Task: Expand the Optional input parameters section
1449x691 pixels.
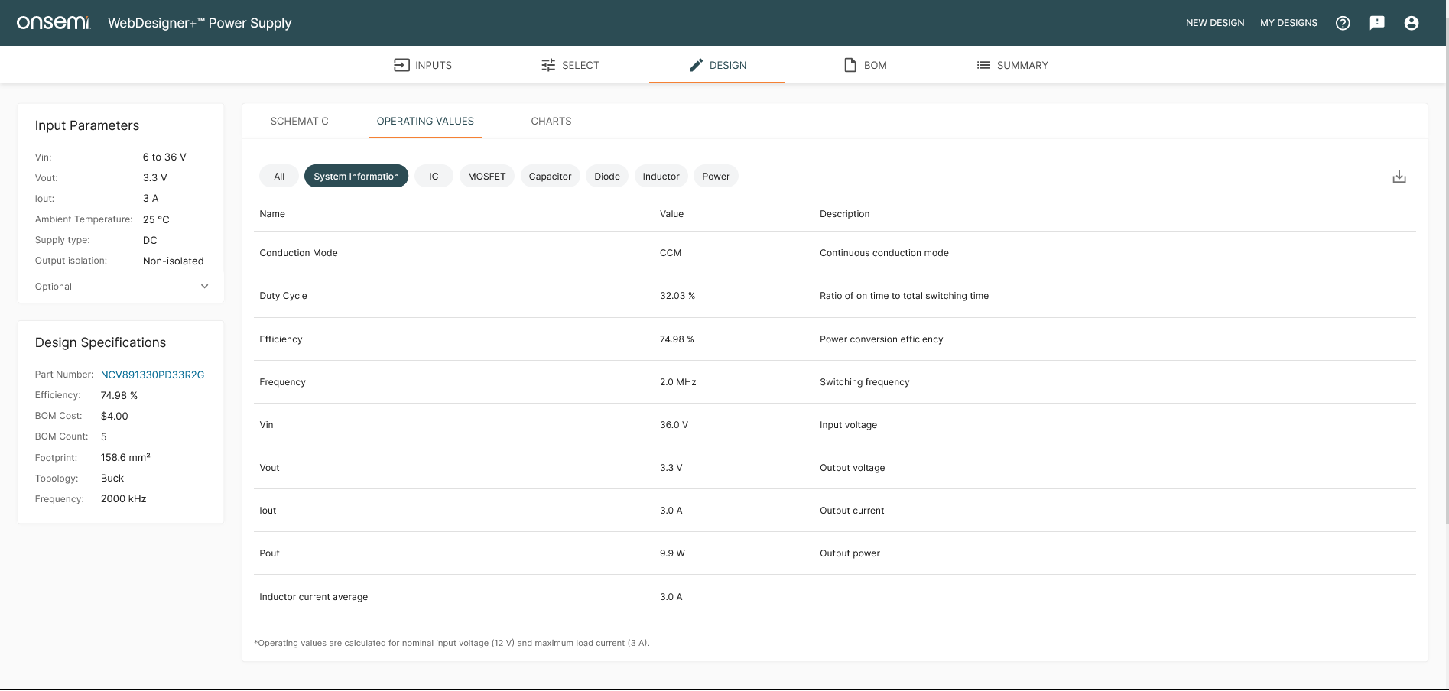Action: pos(204,287)
